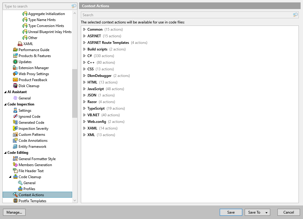
Task: Click the Custom Patterns icon
Action: pos(15,134)
